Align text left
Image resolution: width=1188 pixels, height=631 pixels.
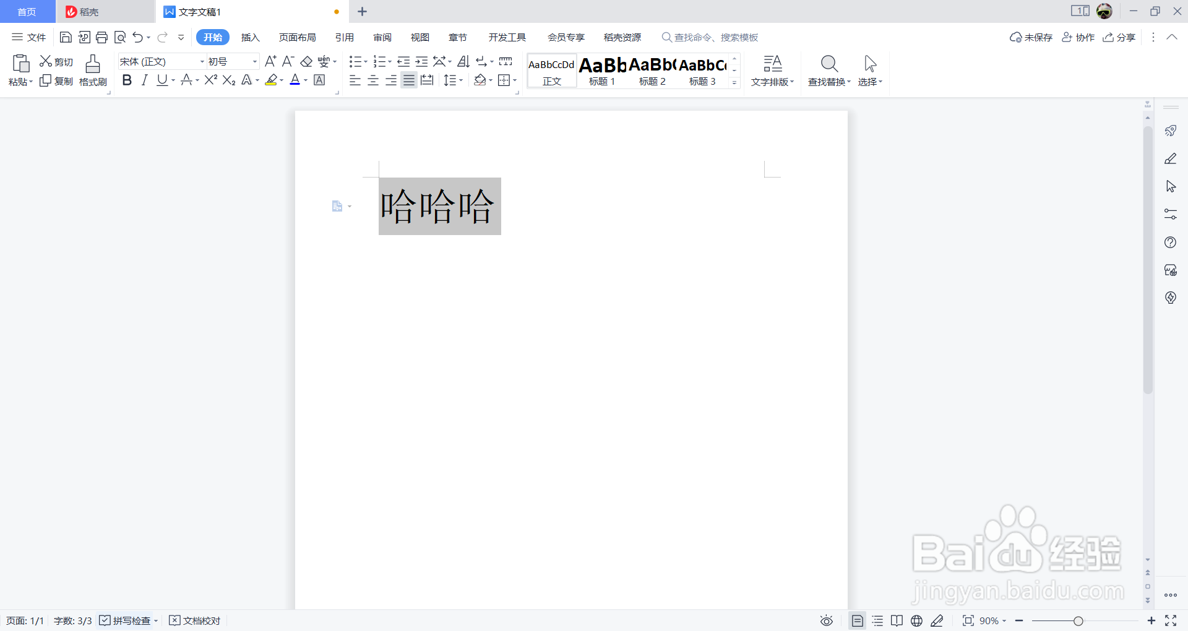(x=355, y=80)
